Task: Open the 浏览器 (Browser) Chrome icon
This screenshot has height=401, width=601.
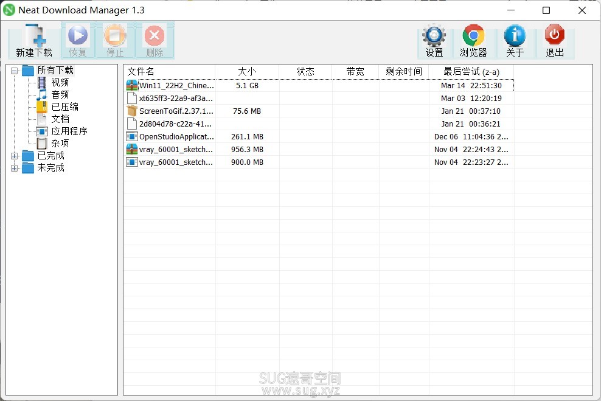Action: click(x=473, y=35)
